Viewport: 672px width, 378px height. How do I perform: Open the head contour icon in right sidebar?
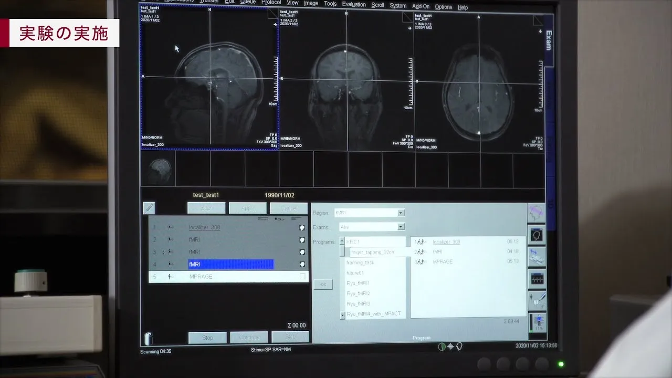click(x=537, y=235)
